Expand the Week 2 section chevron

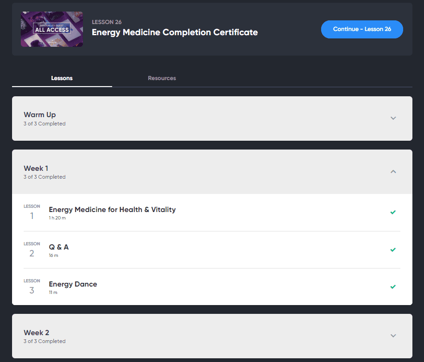click(393, 336)
